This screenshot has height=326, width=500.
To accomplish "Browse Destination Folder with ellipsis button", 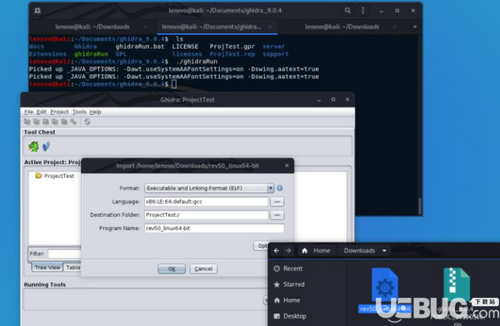I will 277,215.
